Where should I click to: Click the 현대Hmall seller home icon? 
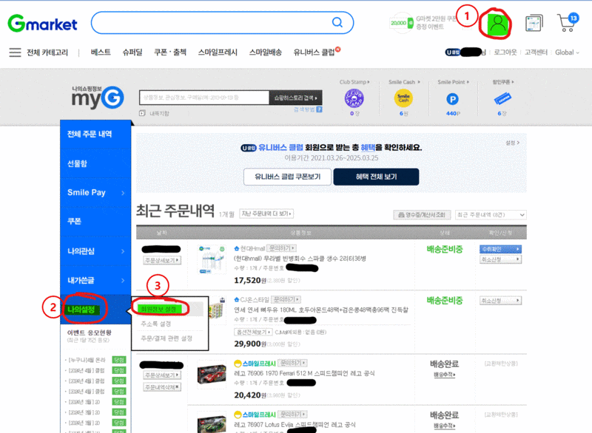(236, 248)
